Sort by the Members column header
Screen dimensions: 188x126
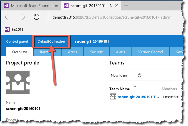tap(169, 89)
